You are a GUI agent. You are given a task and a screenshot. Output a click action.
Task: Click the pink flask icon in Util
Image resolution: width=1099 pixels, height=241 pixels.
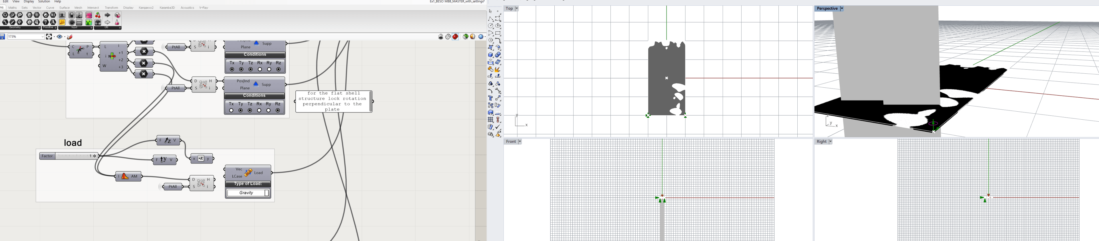pos(117,22)
